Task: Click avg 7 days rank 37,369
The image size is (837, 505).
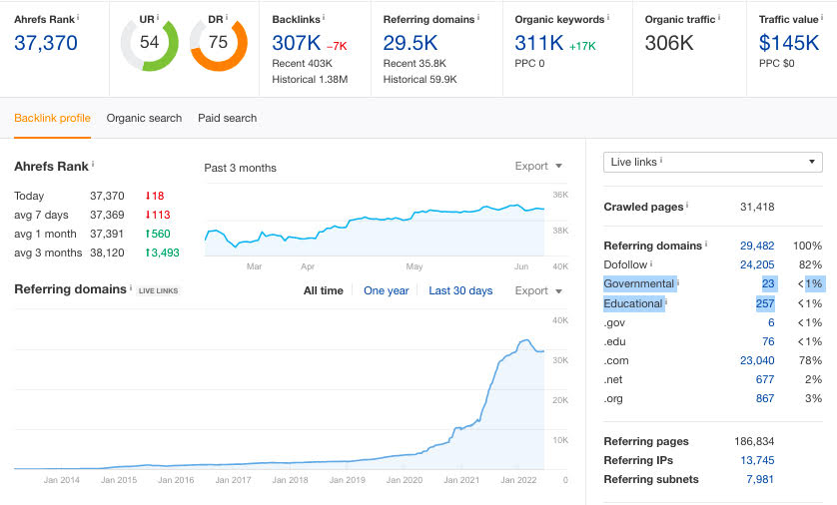Action: click(x=107, y=215)
